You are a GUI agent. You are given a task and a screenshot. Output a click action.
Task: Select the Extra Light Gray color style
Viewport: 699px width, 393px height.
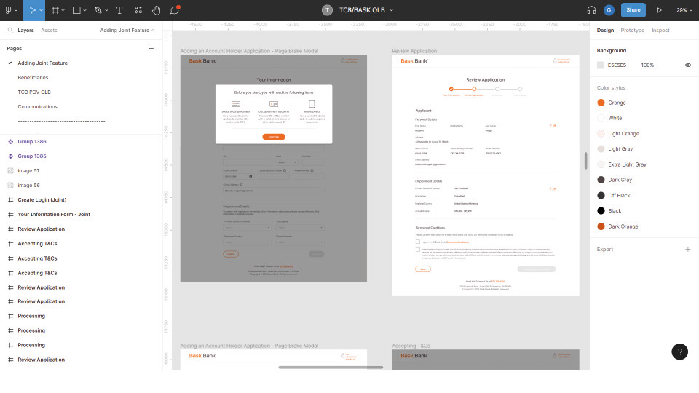tap(627, 164)
